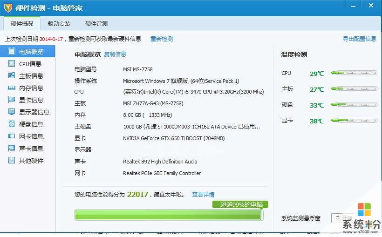Click the last detection date 2014-6-17
The image size is (382, 237).
click(51, 39)
